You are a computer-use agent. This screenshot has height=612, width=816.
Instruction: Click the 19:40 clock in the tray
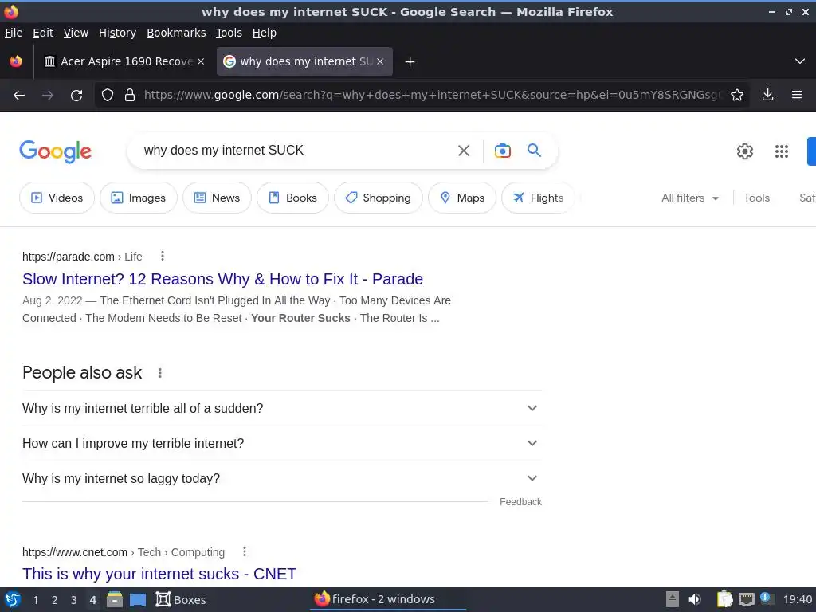(x=797, y=599)
